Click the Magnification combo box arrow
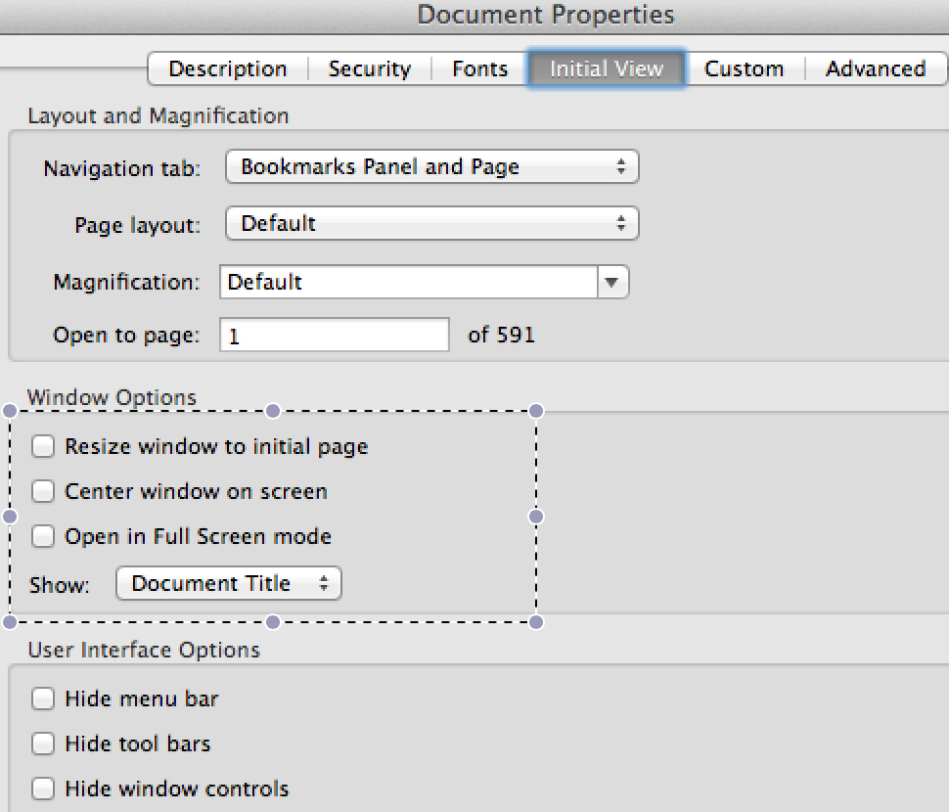Screen dimensions: 949x812 click(x=611, y=283)
